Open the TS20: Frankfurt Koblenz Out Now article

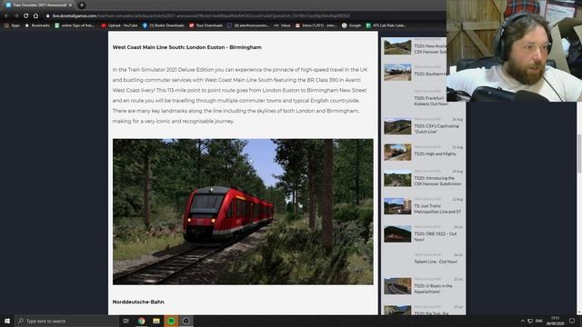(431, 101)
